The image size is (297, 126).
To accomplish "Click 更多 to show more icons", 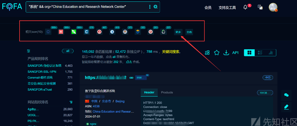I will pos(178,32).
